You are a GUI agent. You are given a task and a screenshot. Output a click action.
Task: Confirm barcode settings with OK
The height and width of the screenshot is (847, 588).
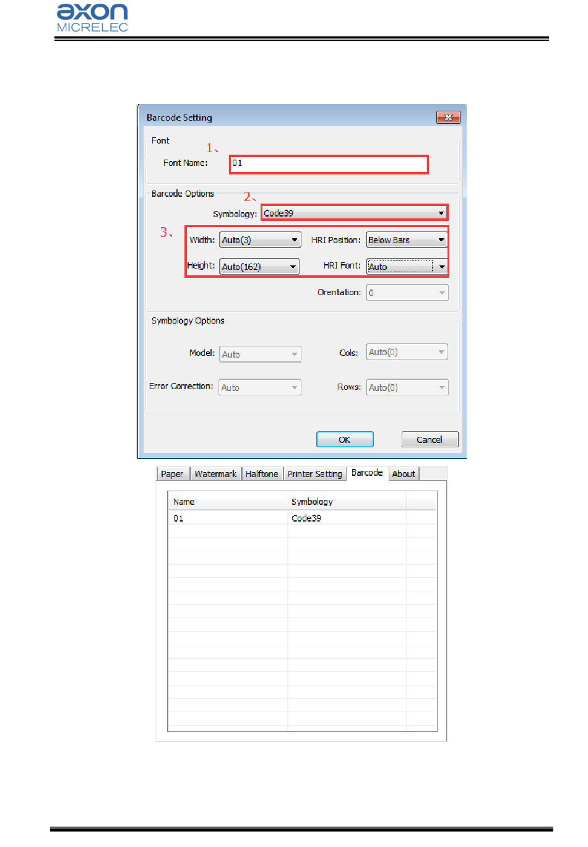pyautogui.click(x=345, y=439)
